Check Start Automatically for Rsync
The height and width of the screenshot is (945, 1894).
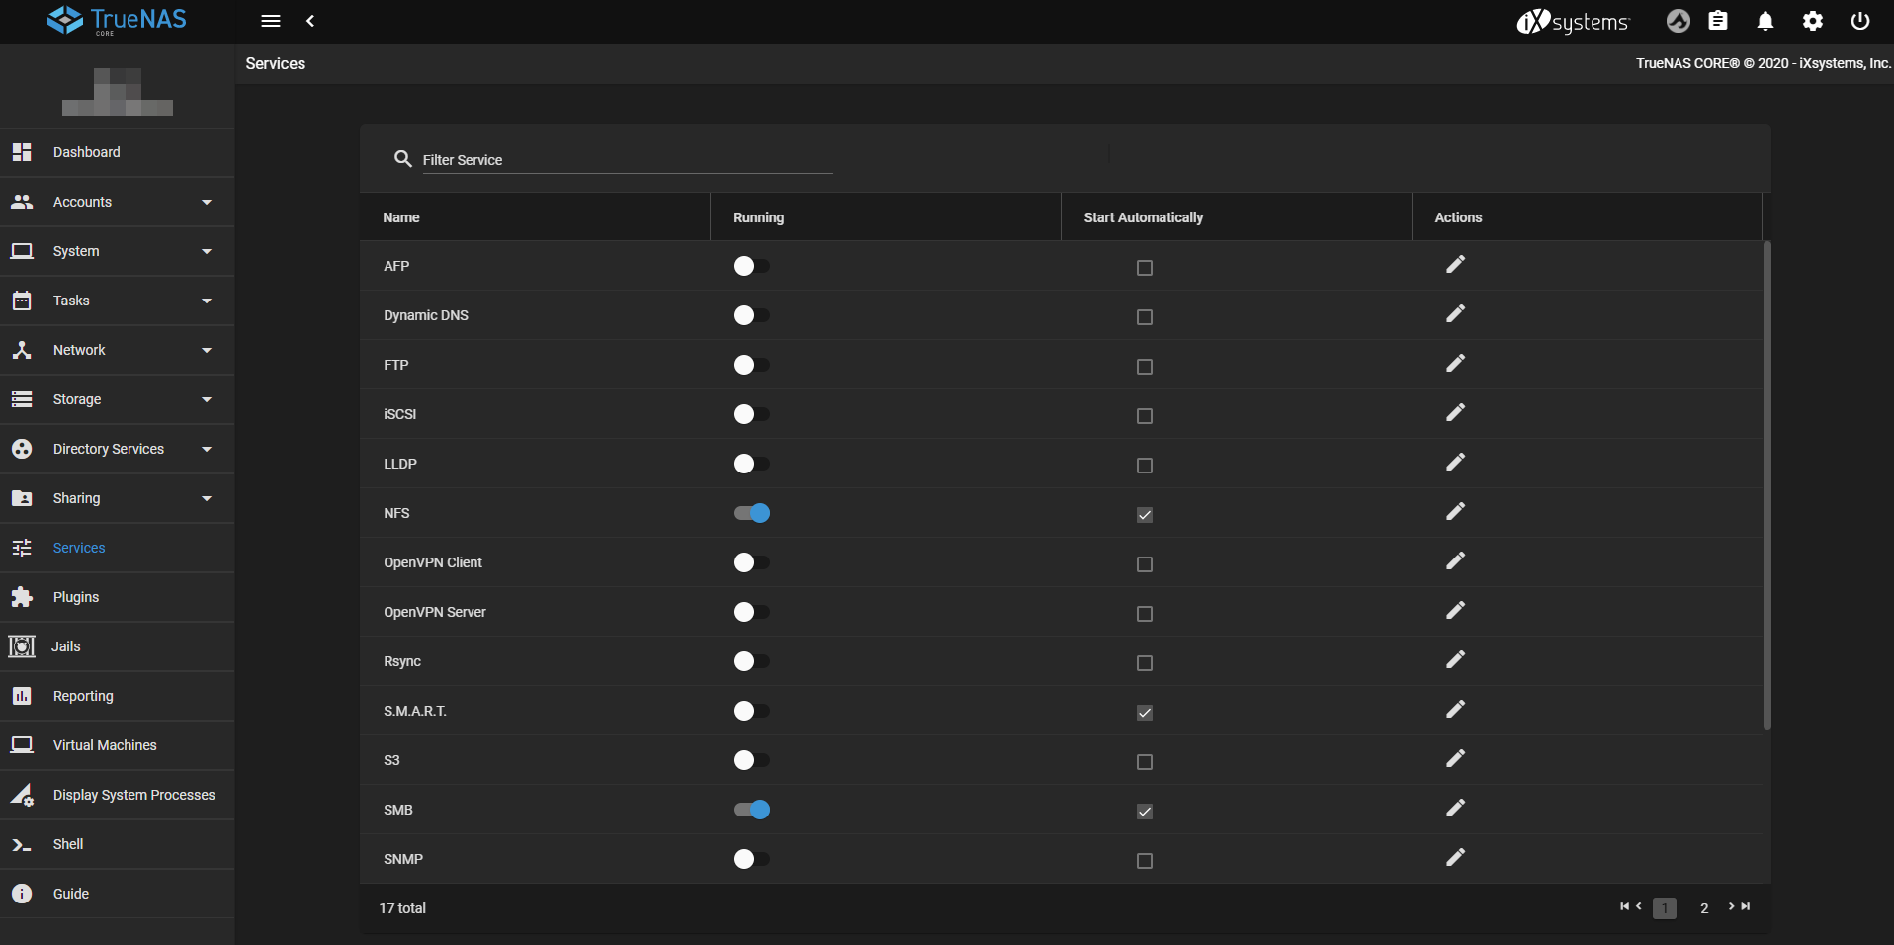[1143, 663]
